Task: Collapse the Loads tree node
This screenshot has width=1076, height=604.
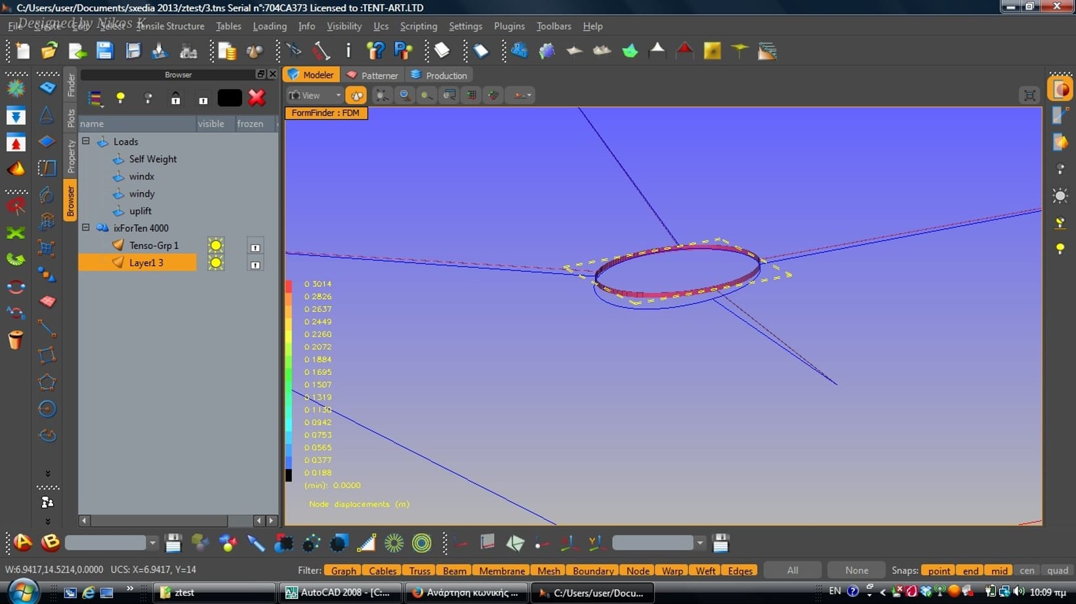Action: [x=86, y=141]
